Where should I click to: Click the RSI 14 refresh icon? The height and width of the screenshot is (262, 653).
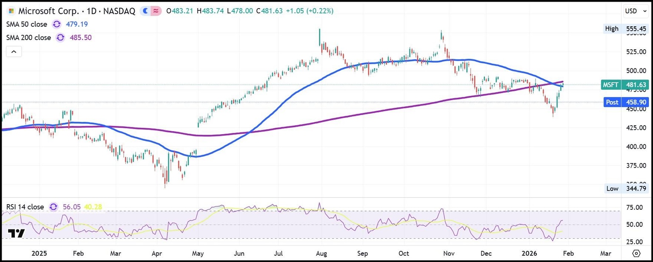pyautogui.click(x=53, y=207)
